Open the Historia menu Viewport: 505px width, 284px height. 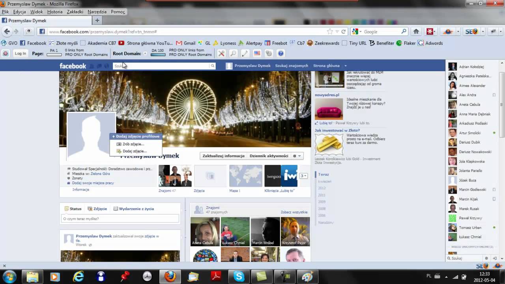point(55,12)
